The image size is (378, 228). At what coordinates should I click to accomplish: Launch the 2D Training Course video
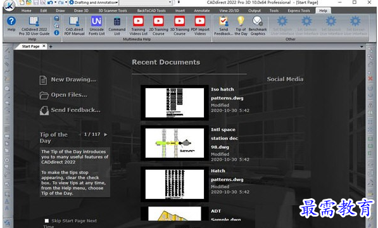[158, 26]
